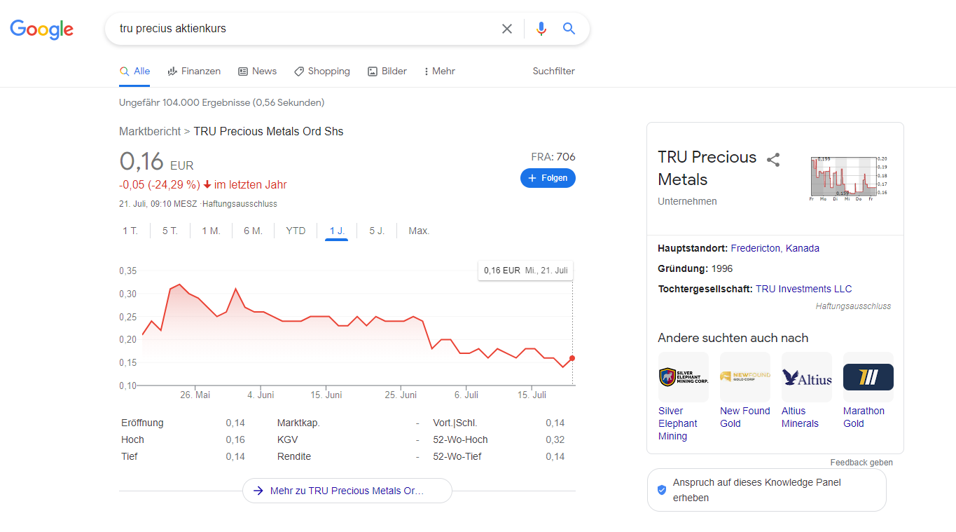Clear the search box with the X icon
This screenshot has height=532, width=956.
(x=507, y=29)
